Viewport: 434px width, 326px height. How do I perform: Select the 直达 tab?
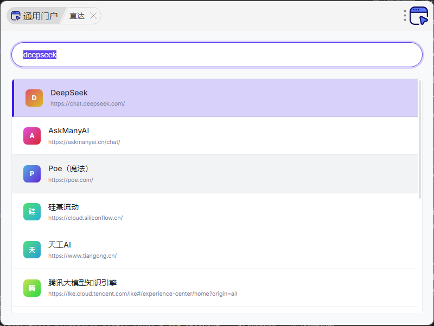77,16
